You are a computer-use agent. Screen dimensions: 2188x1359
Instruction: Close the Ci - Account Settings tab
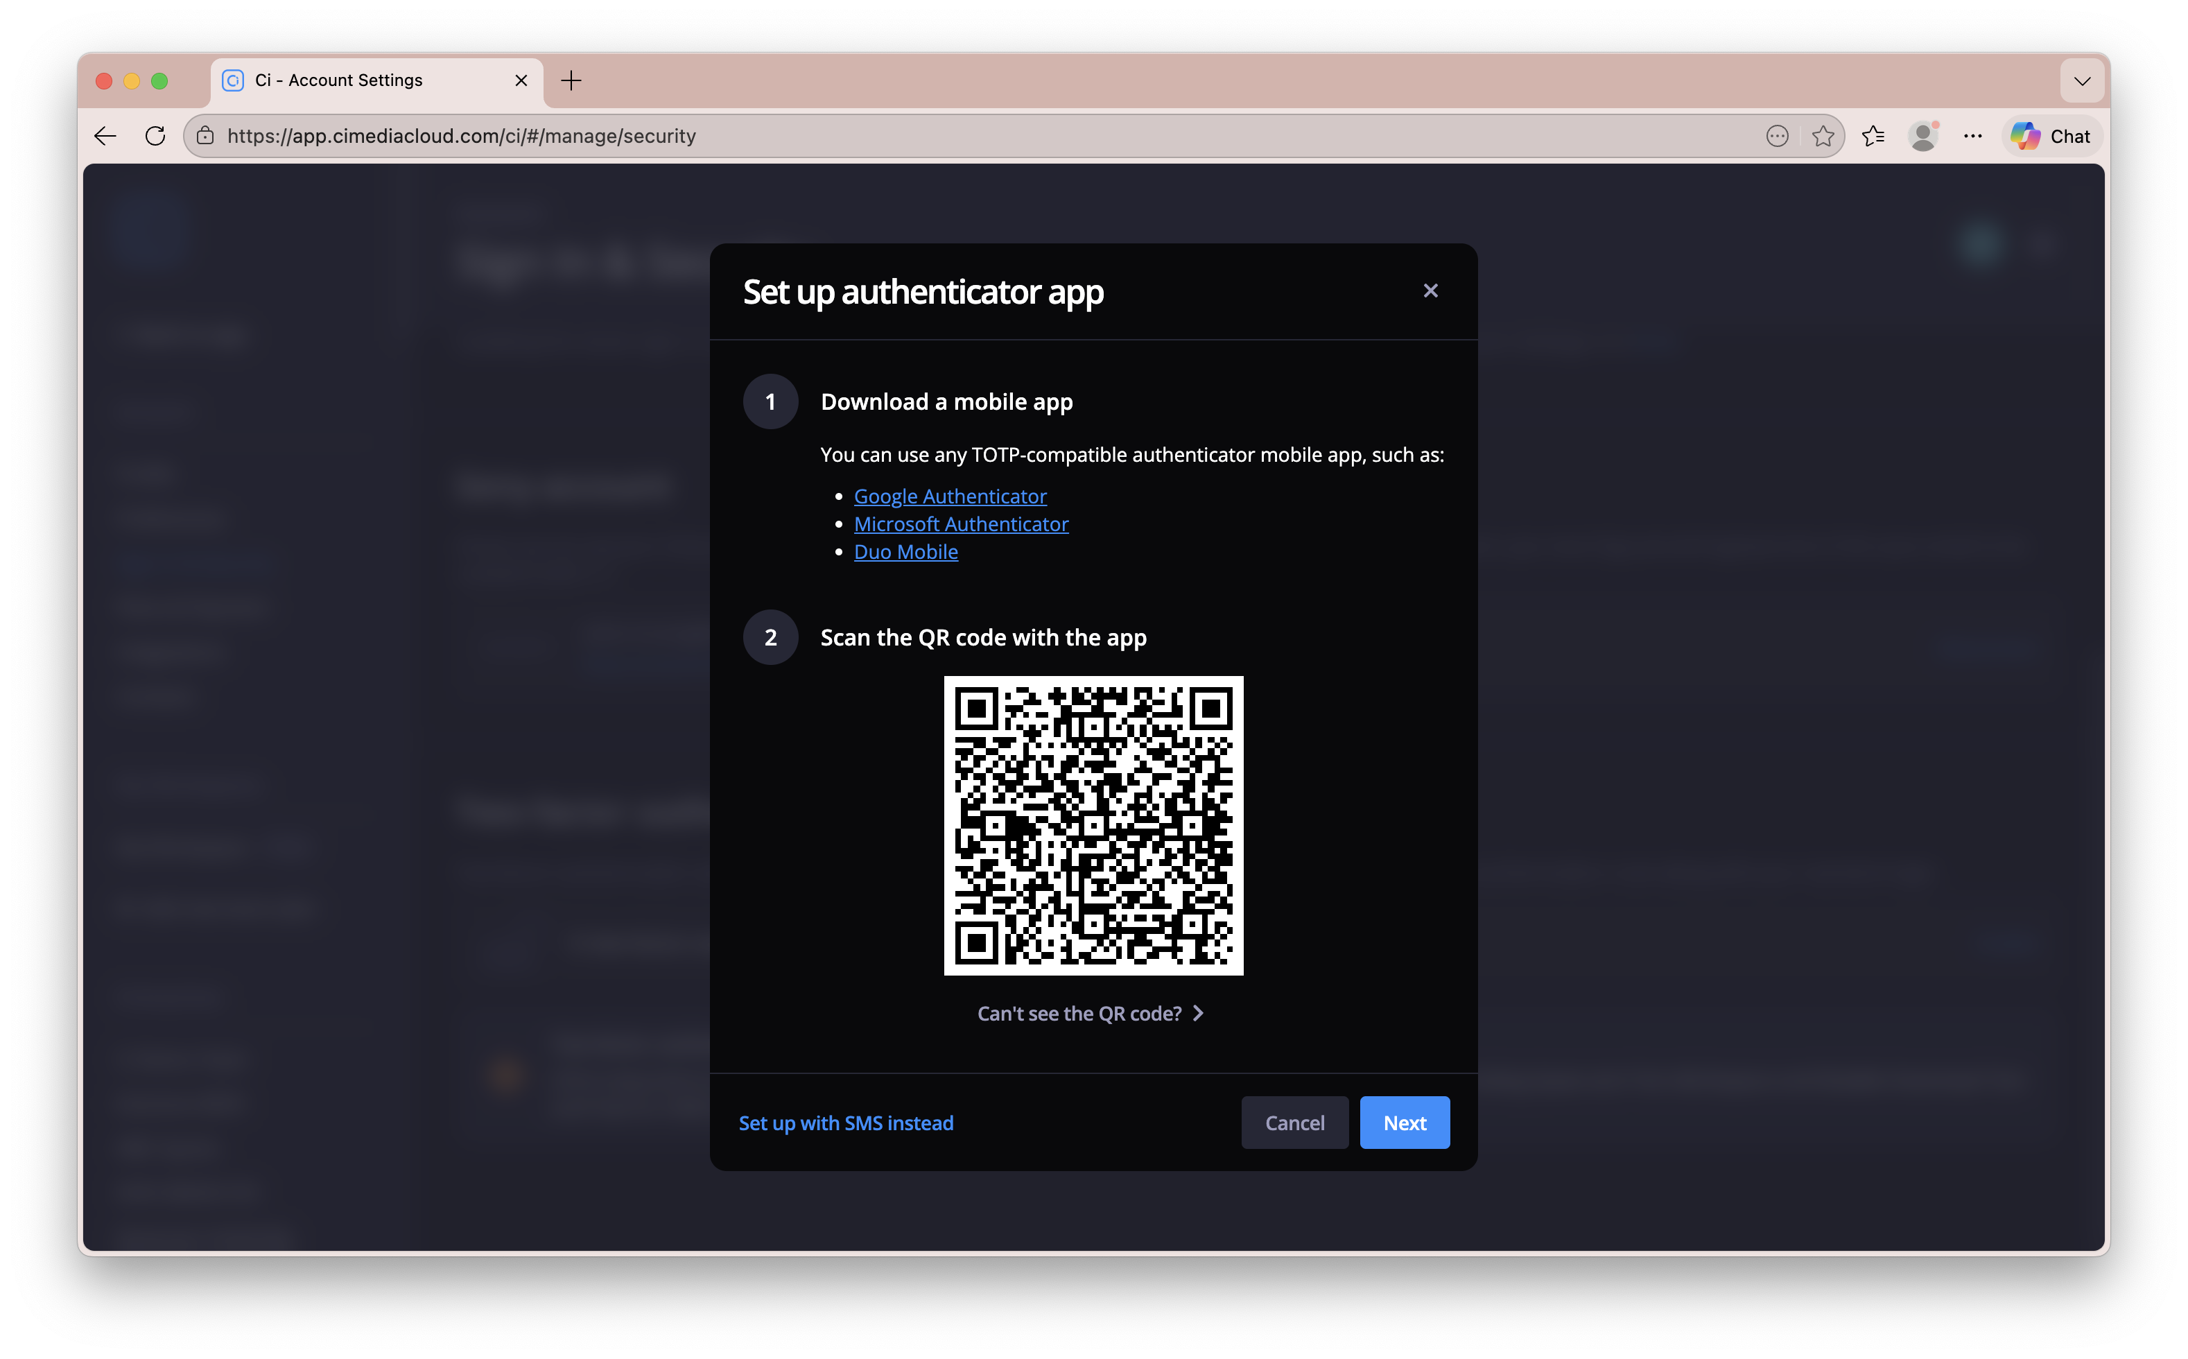520,81
